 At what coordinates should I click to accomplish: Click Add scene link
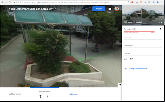pyautogui.click(x=74, y=94)
